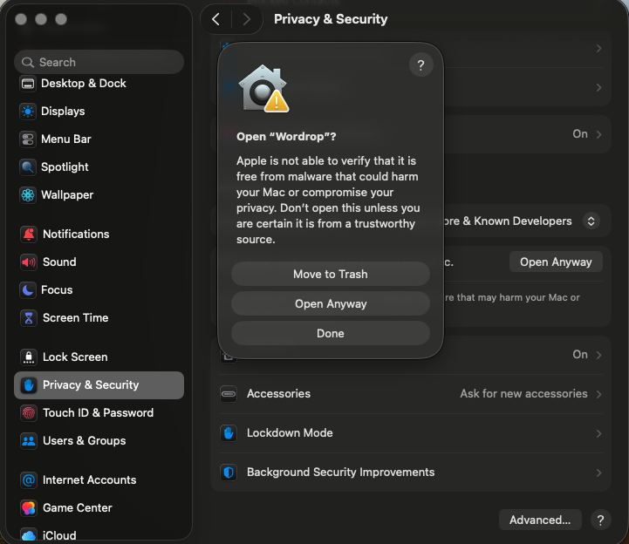
Task: Open dialog help with question mark
Action: [420, 65]
